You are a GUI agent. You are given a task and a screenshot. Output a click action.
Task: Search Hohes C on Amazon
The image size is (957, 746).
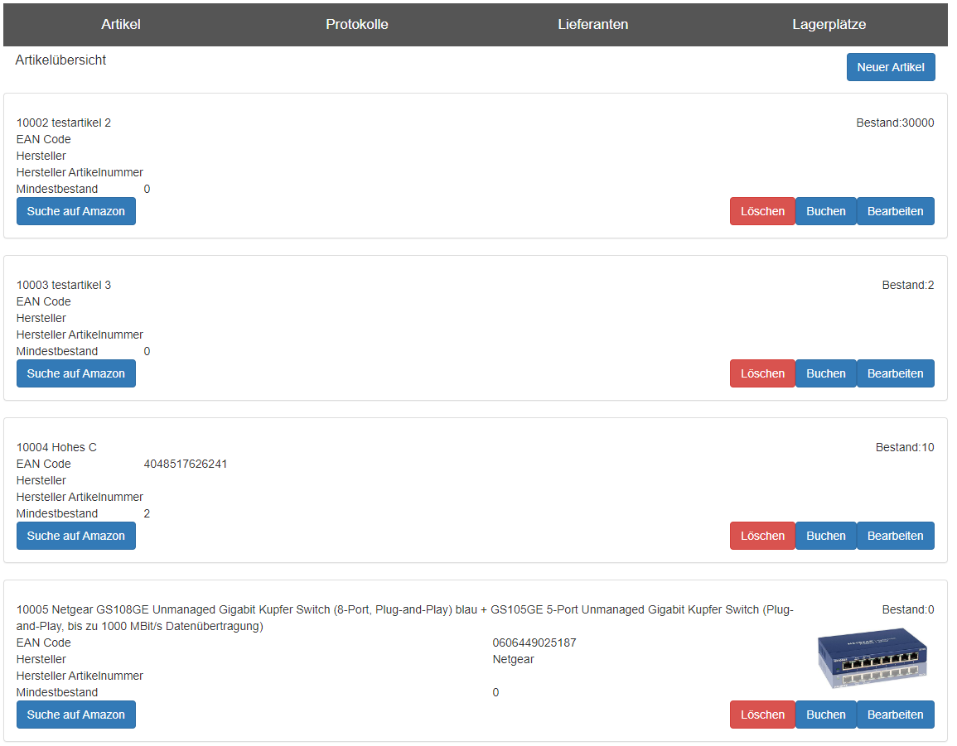(76, 536)
